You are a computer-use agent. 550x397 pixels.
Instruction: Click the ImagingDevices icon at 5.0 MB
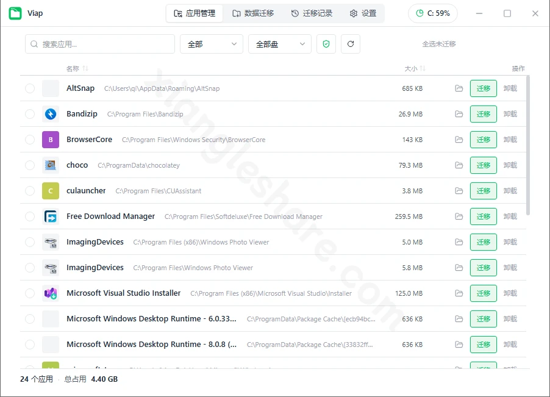pyautogui.click(x=51, y=242)
